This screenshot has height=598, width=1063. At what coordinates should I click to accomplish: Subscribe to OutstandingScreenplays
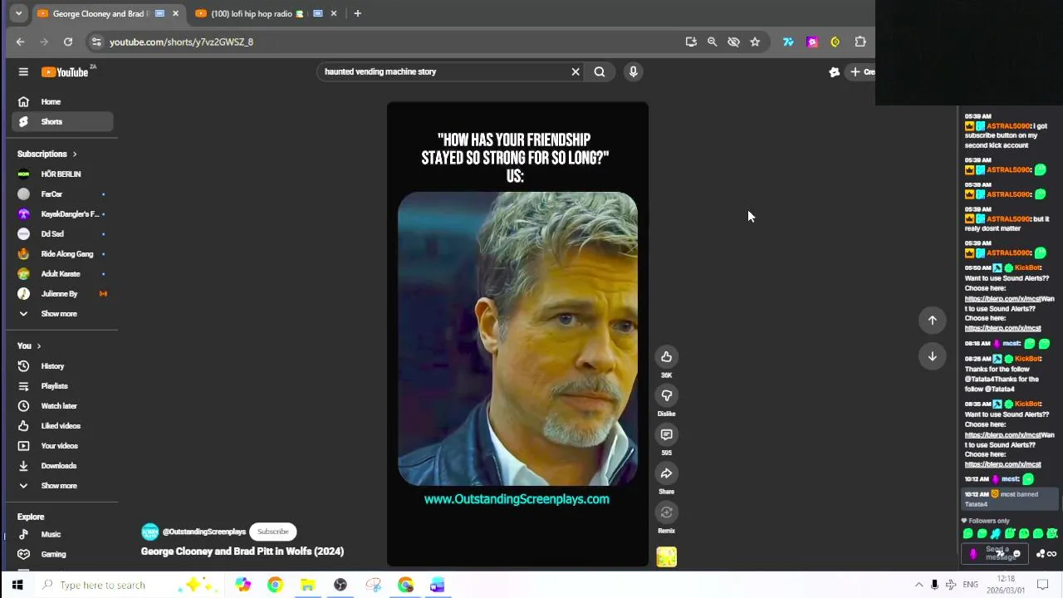click(x=272, y=532)
